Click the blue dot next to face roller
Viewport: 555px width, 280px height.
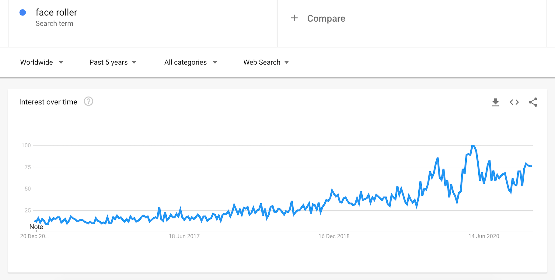[23, 12]
